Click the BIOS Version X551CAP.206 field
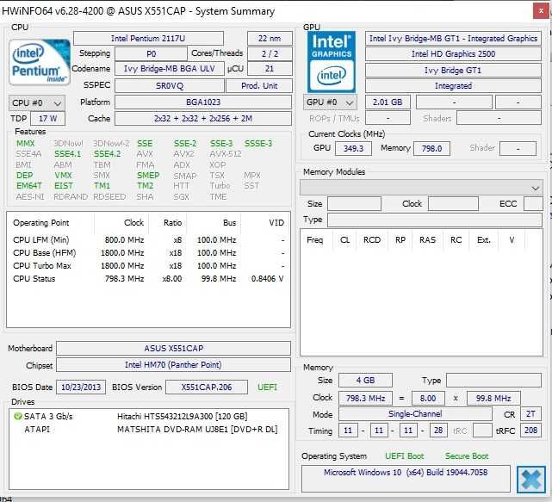 tap(207, 387)
